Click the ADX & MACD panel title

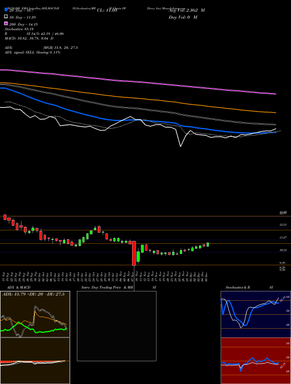(19, 287)
